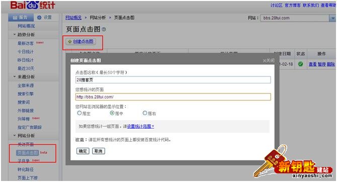Select 页面点击图 in the sidebar
Viewport: 337px width, 182px height.
coord(28,152)
